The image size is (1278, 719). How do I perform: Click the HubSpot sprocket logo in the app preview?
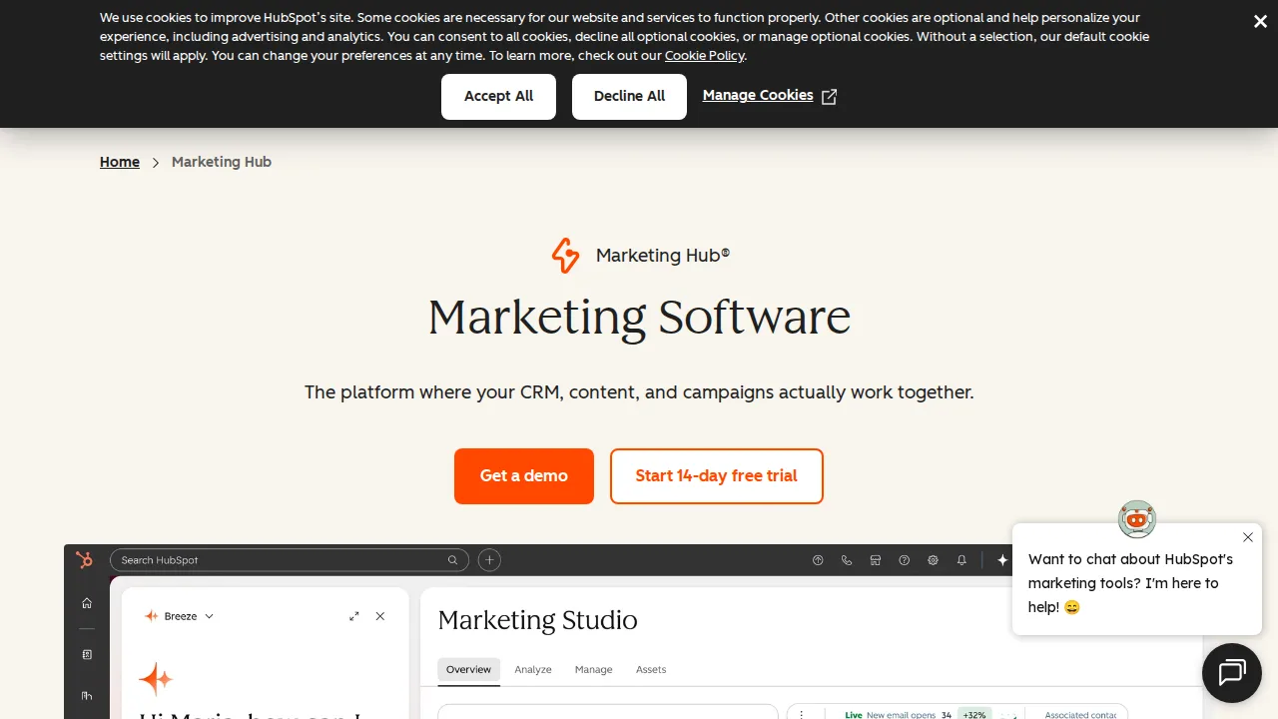(x=85, y=560)
